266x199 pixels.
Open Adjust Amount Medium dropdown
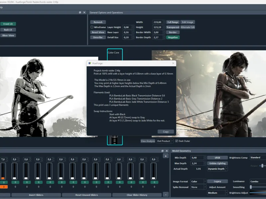[217, 193]
